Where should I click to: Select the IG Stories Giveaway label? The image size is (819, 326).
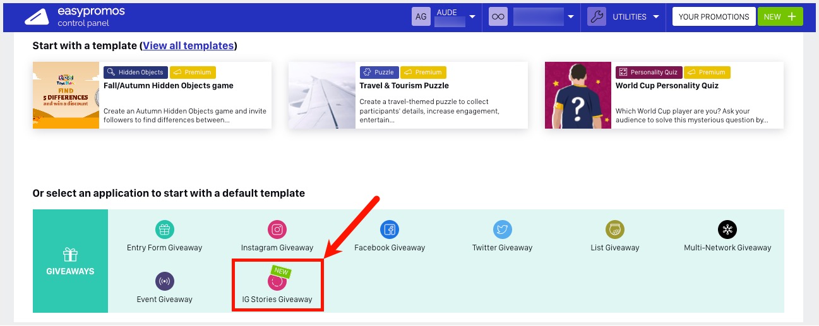coord(277,300)
